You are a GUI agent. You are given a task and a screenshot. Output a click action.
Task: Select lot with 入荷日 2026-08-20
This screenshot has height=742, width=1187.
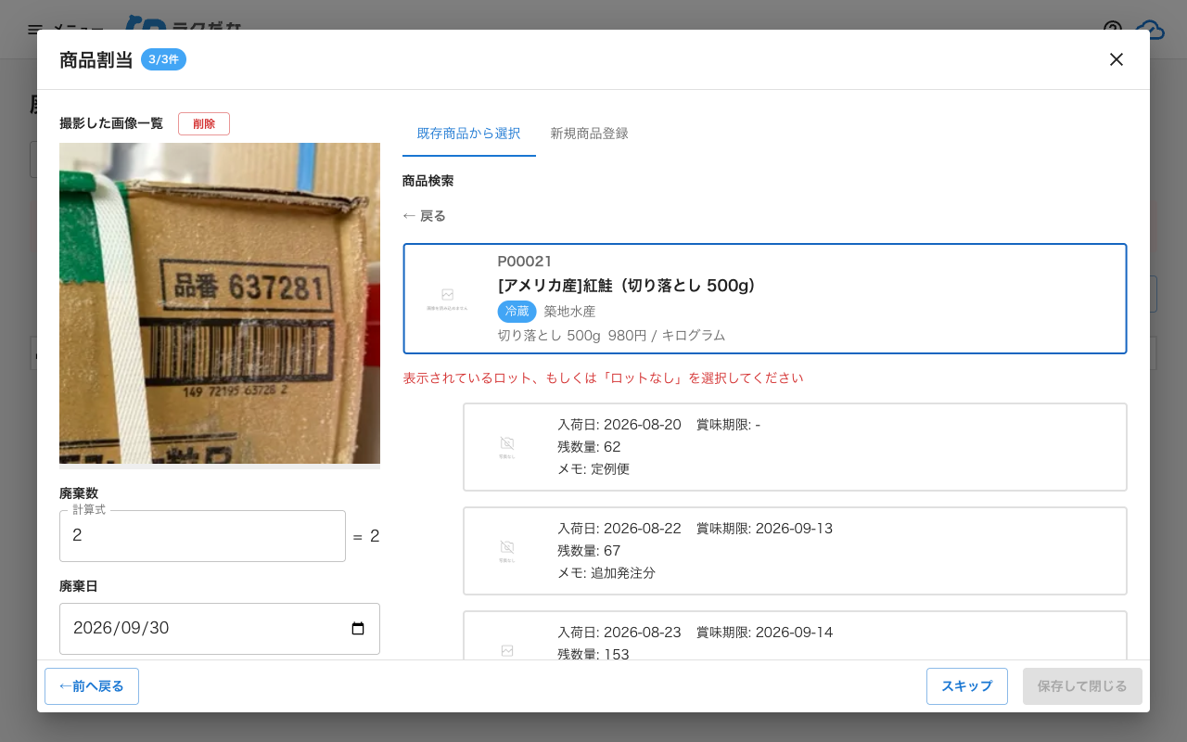point(795,447)
